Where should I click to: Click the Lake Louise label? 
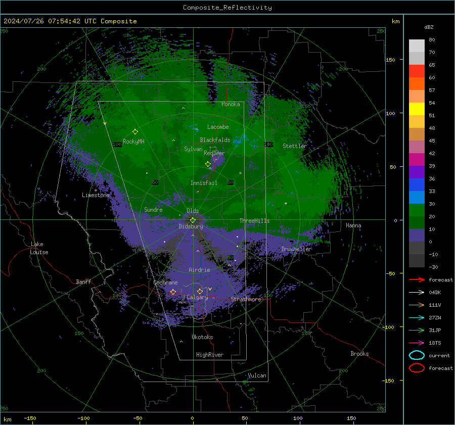(39, 248)
